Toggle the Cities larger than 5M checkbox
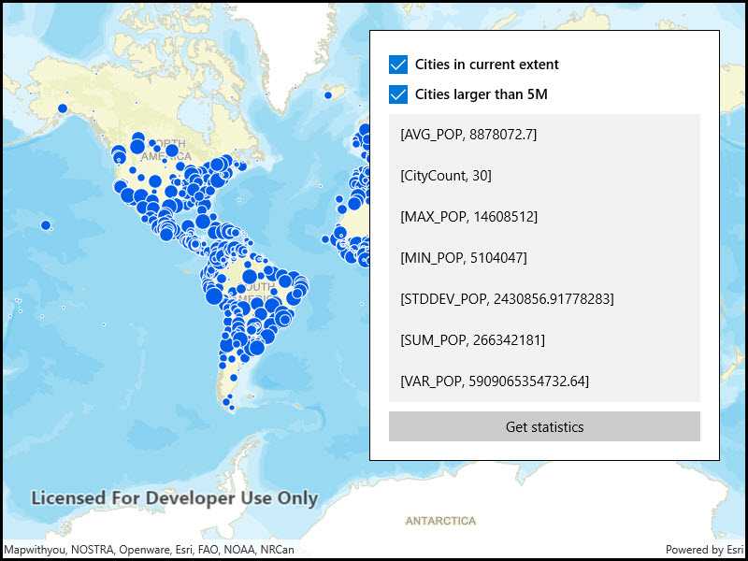748x561 pixels. 398,94
